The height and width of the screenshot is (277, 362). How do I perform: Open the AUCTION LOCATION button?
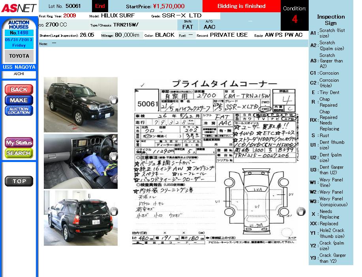pyautogui.click(x=19, y=111)
